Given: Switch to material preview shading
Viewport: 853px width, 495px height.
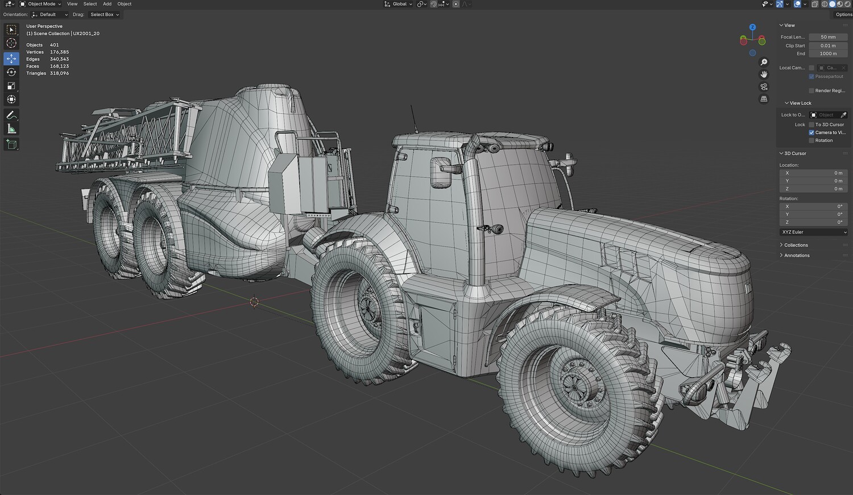Looking at the screenshot, I should point(840,4).
